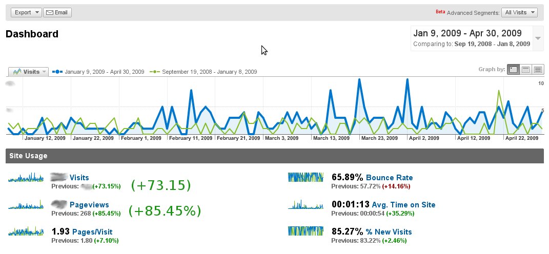
Task: Open the Export dropdown menu
Action: [26, 13]
